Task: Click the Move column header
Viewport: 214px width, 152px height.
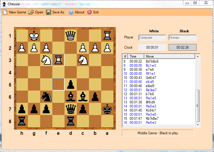Action: pos(170,56)
